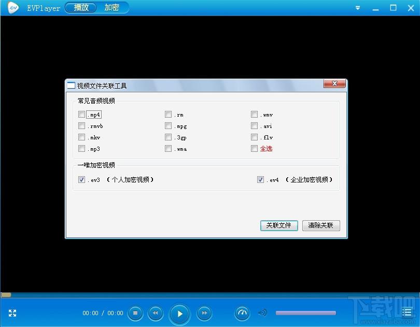
Task: Click the fast forward button
Action: click(204, 313)
